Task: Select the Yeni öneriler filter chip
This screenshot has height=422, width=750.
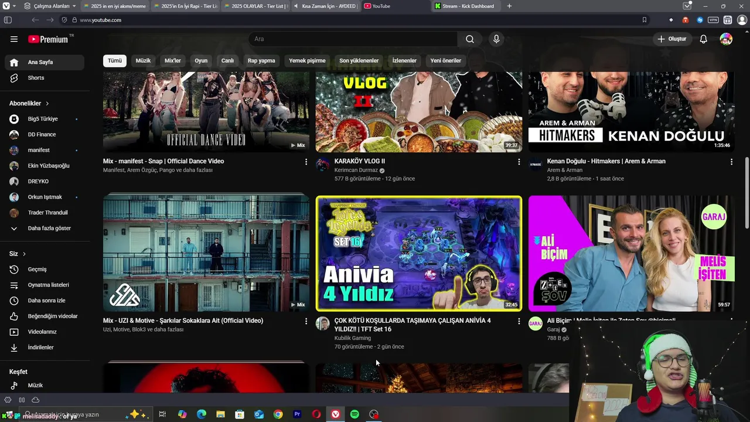Action: tap(446, 60)
